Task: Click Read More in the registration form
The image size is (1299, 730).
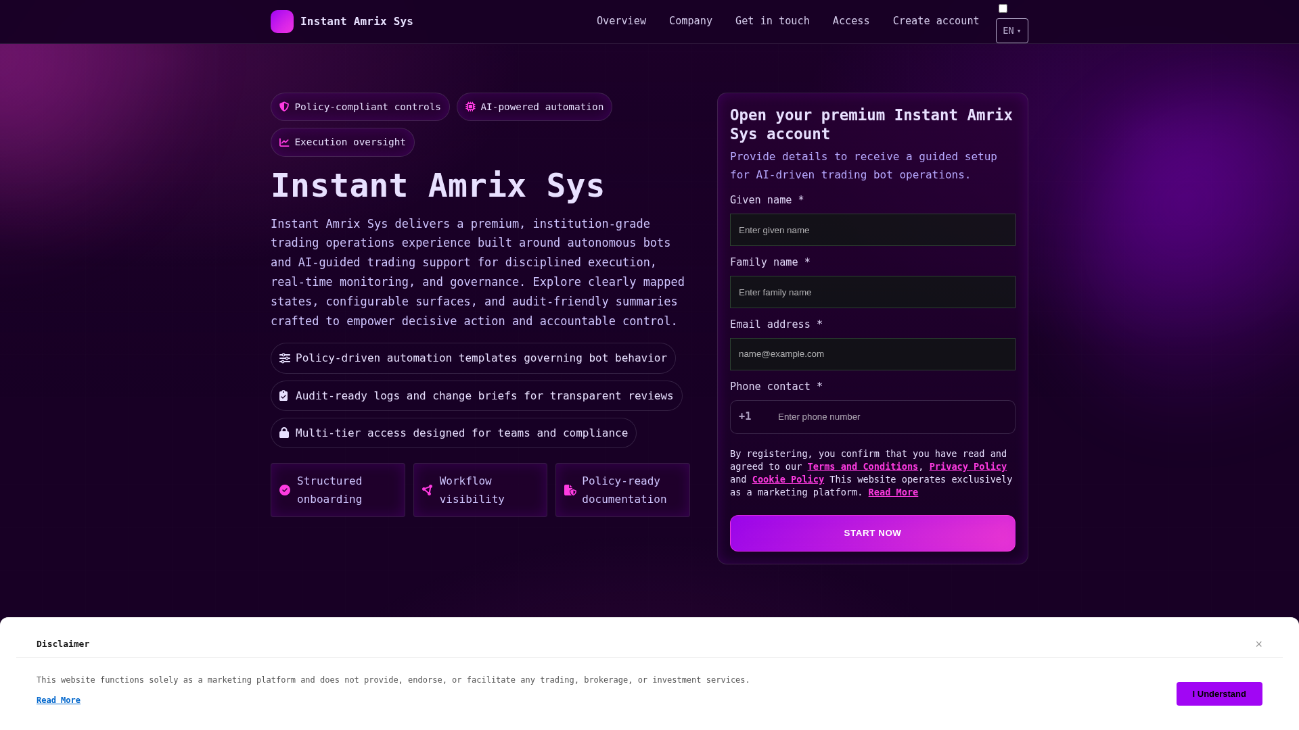Action: [x=893, y=493]
